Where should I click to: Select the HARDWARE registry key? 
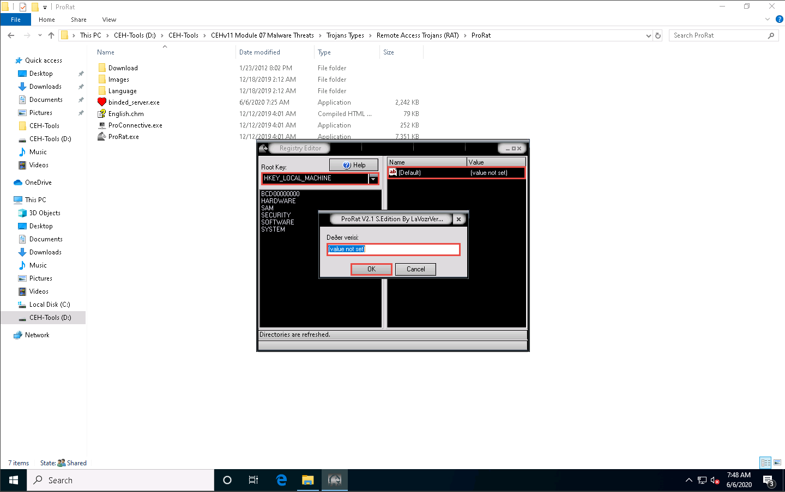(278, 201)
